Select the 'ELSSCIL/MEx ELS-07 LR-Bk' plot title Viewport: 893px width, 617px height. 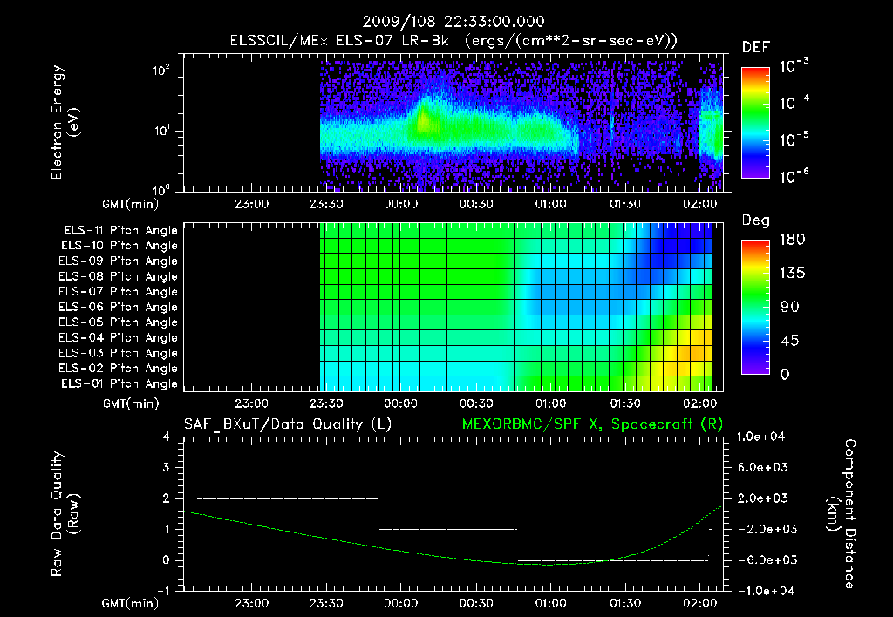[339, 41]
